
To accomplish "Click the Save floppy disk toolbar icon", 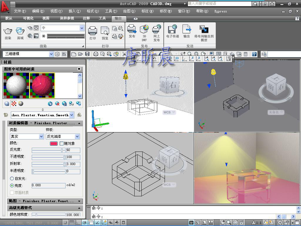I will coord(87,54).
